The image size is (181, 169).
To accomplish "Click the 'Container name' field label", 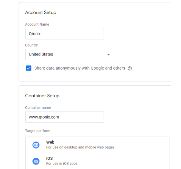I will pos(38,108).
